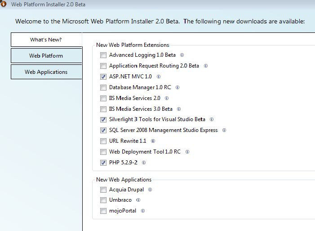Tick Web Deployment Tool 1.0 RC checkbox
315x231 pixels.
[x=103, y=152]
